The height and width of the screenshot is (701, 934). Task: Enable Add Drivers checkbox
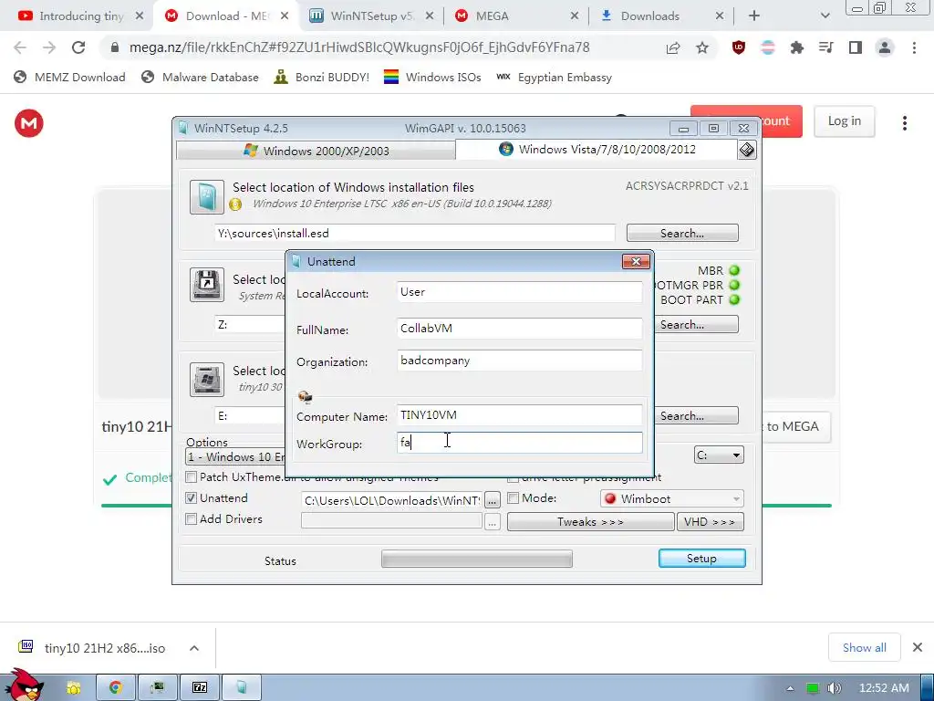click(192, 519)
